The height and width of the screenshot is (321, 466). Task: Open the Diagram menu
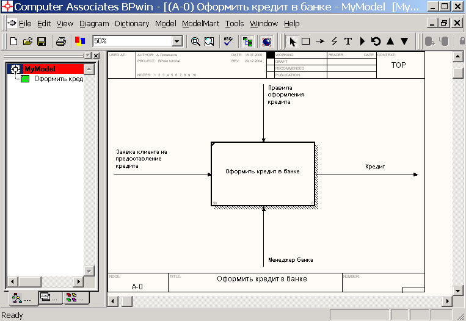pyautogui.click(x=94, y=23)
